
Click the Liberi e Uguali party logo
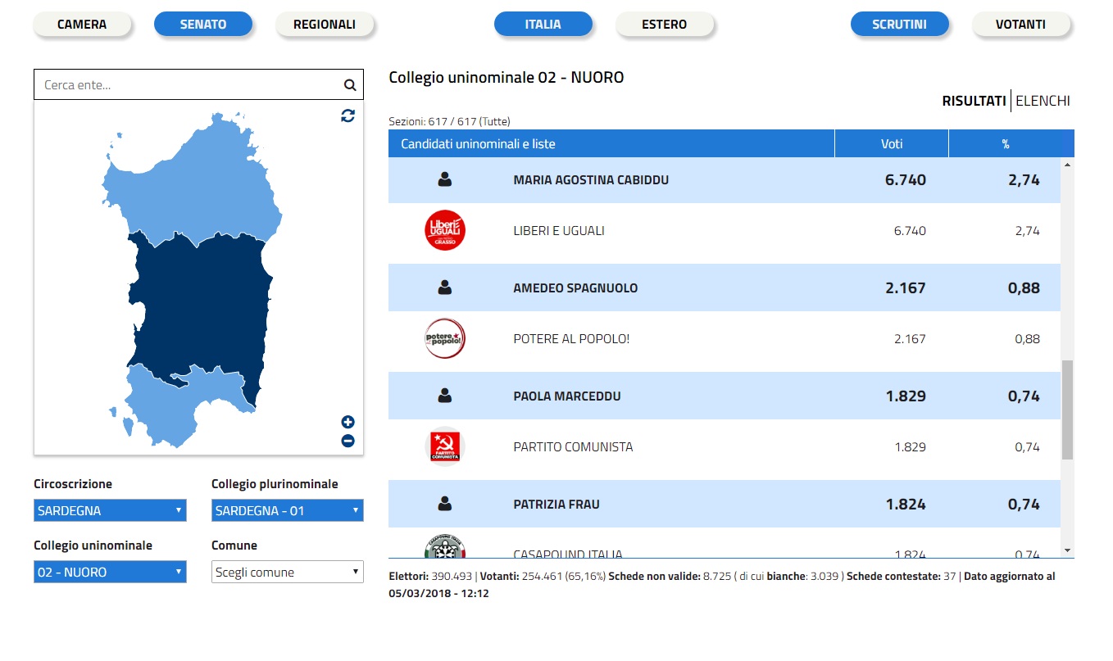point(445,231)
